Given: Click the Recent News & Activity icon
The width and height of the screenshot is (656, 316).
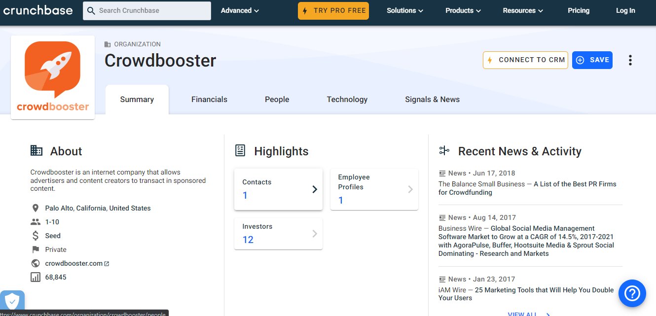Looking at the screenshot, I should [x=444, y=151].
